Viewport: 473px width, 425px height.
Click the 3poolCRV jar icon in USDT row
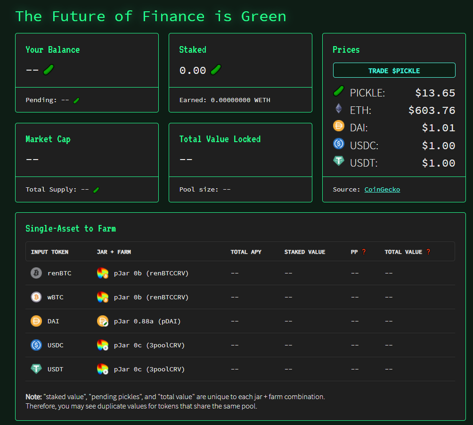pos(103,369)
